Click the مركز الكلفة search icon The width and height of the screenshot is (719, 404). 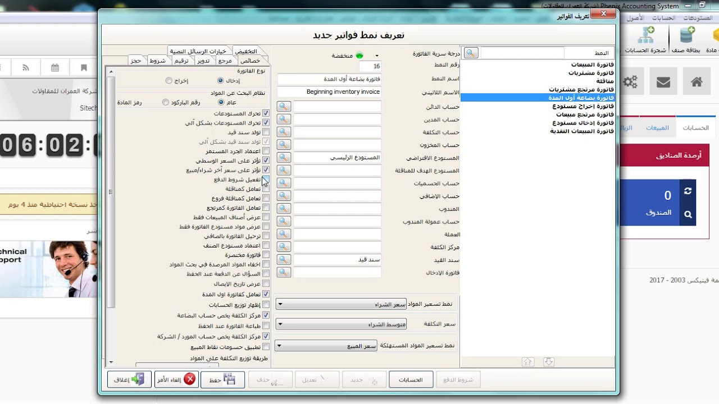point(284,247)
